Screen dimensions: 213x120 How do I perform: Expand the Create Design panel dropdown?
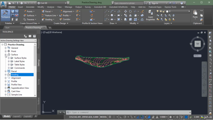(61, 23)
